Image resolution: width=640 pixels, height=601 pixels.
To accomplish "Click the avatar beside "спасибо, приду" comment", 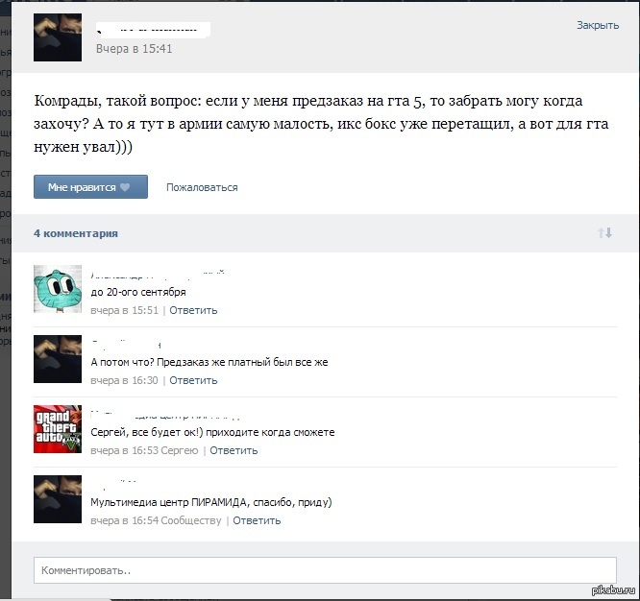I will [x=58, y=498].
